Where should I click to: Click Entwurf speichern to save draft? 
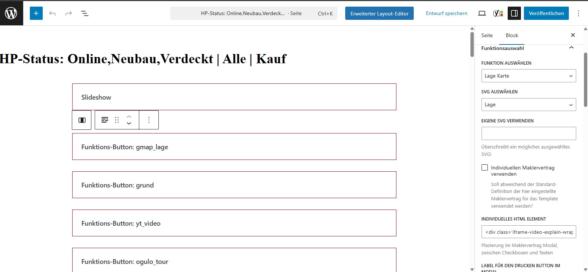click(x=447, y=13)
